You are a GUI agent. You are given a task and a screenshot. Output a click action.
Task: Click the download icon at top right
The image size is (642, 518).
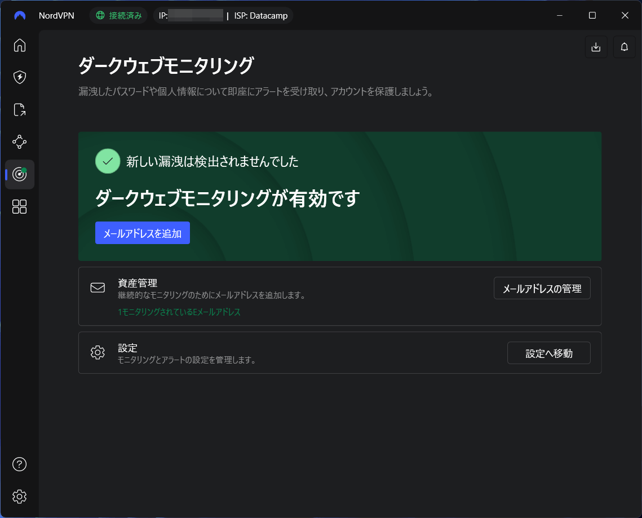596,47
